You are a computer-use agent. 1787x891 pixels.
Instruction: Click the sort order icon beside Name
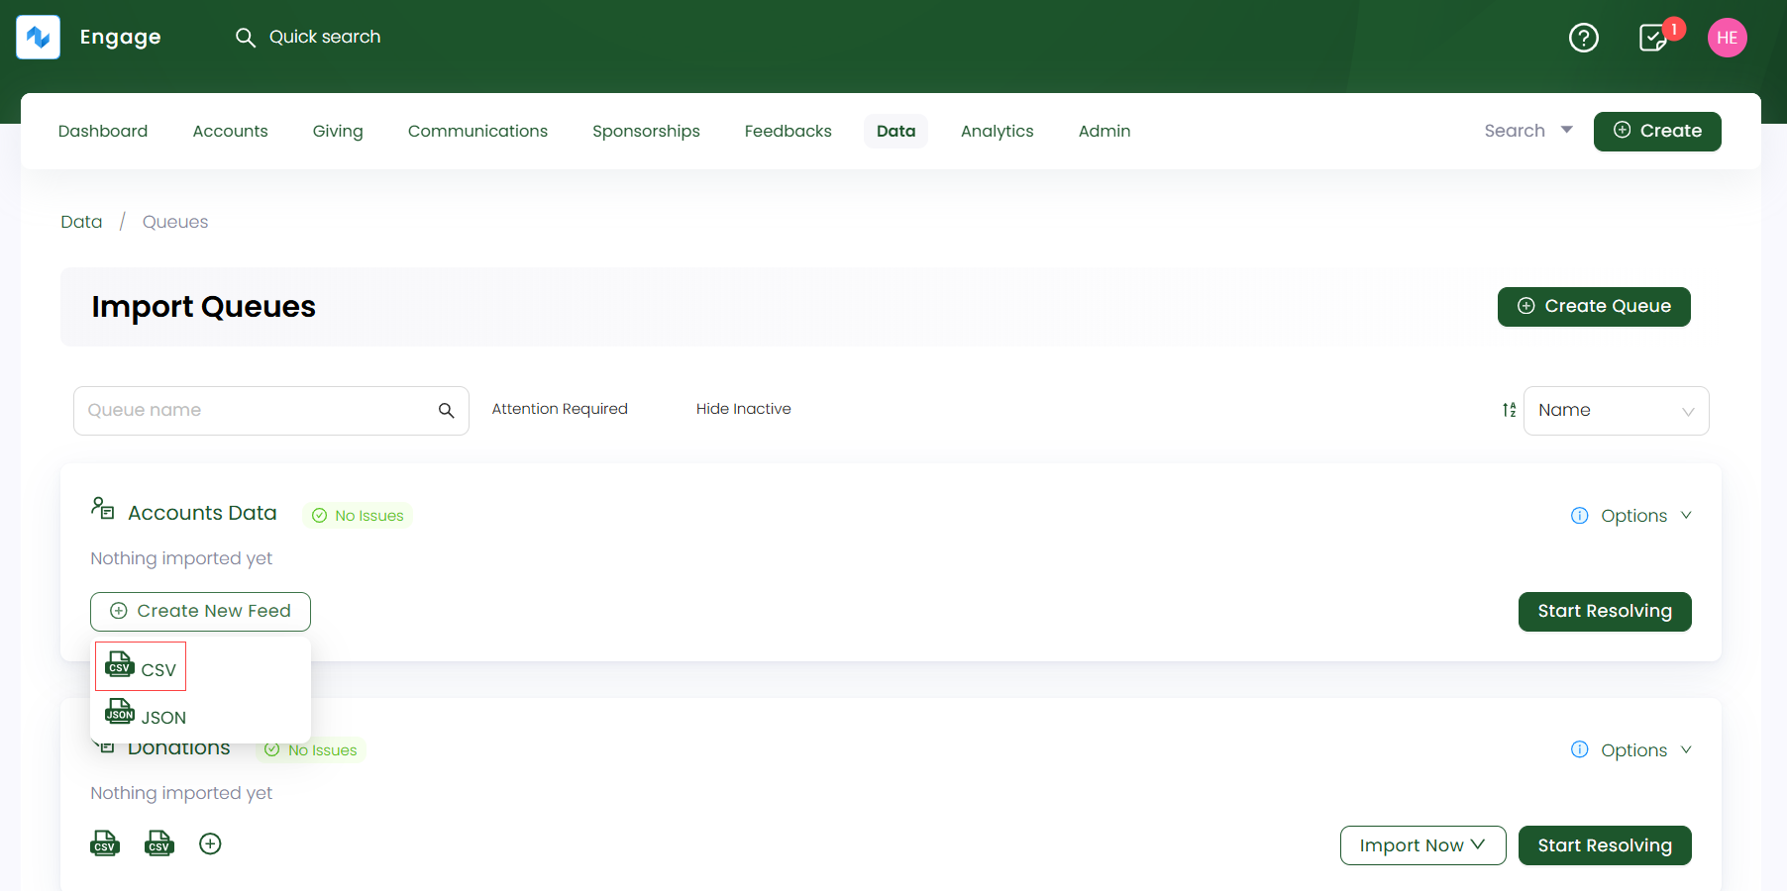[1509, 410]
